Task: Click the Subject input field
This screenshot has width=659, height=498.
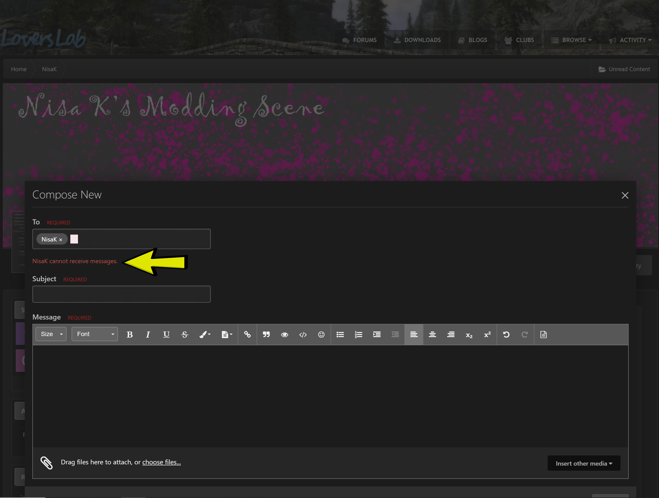Action: 121,294
